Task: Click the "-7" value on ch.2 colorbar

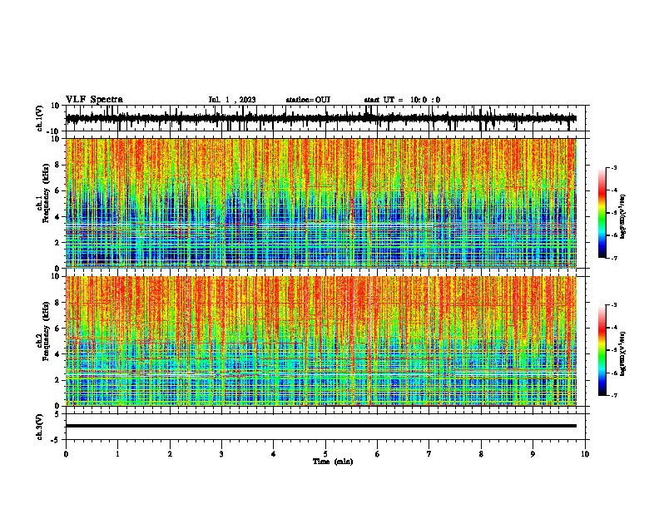Action: [614, 395]
